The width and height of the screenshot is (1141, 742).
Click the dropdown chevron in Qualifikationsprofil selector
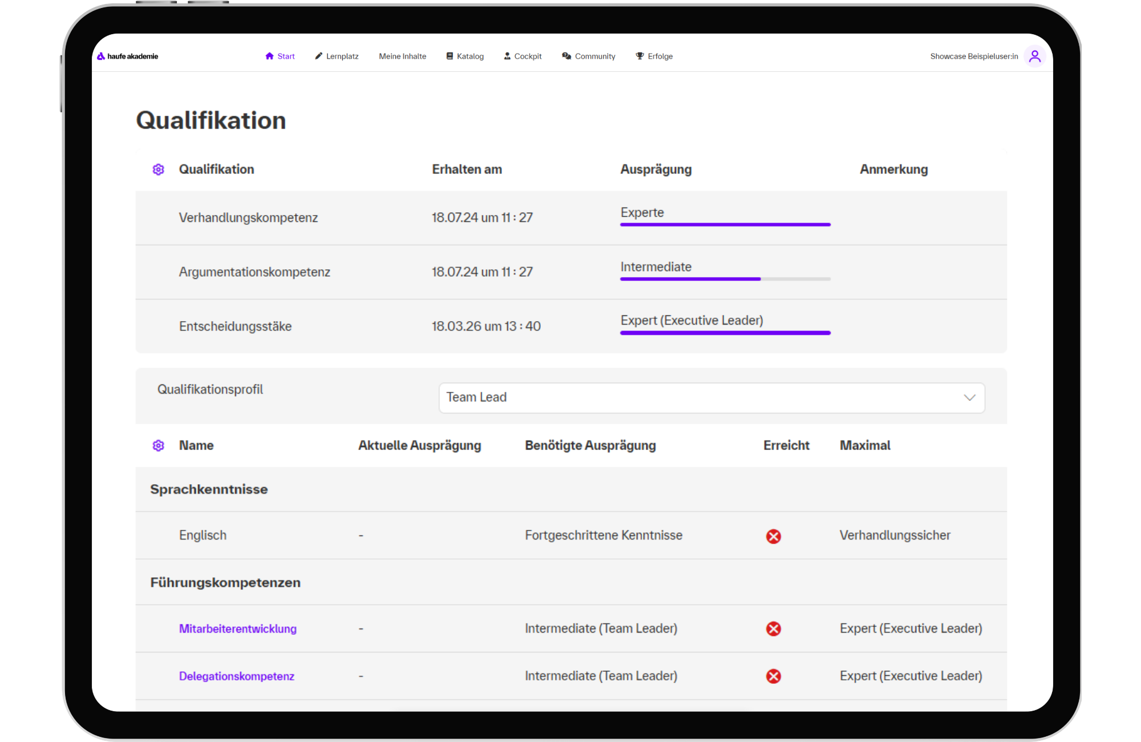pos(969,398)
